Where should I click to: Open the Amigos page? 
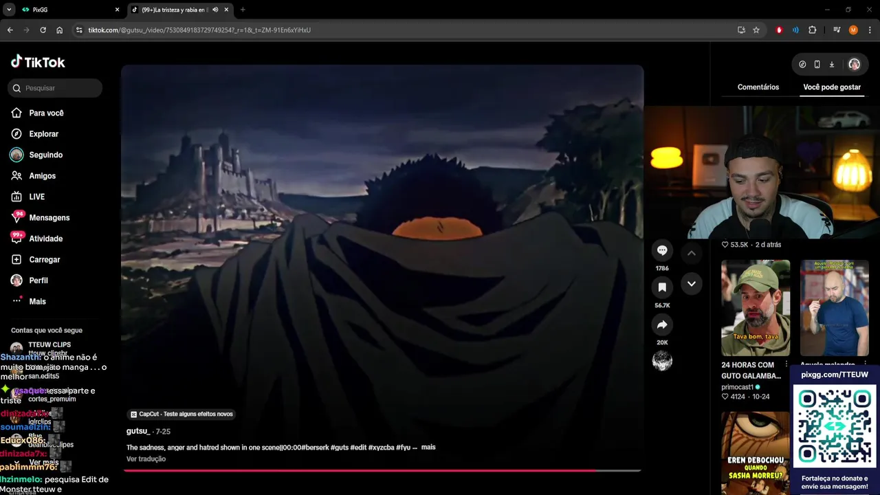pos(34,176)
